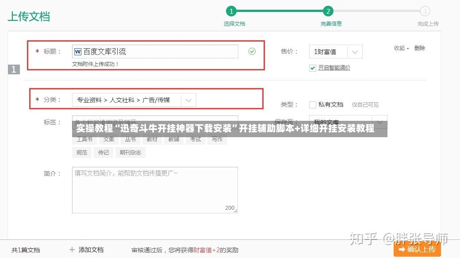Enable the 私有文档 checkbox
The image size is (460, 258).
click(x=312, y=104)
